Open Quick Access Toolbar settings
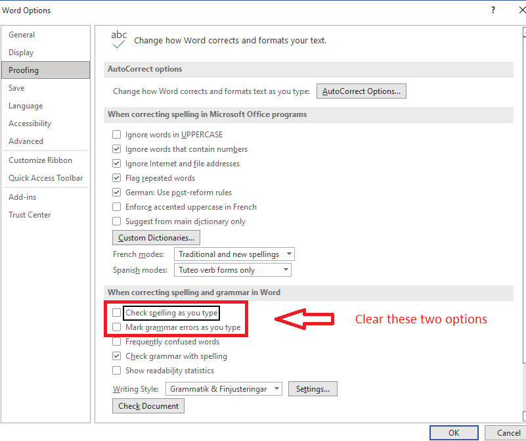 coord(45,178)
